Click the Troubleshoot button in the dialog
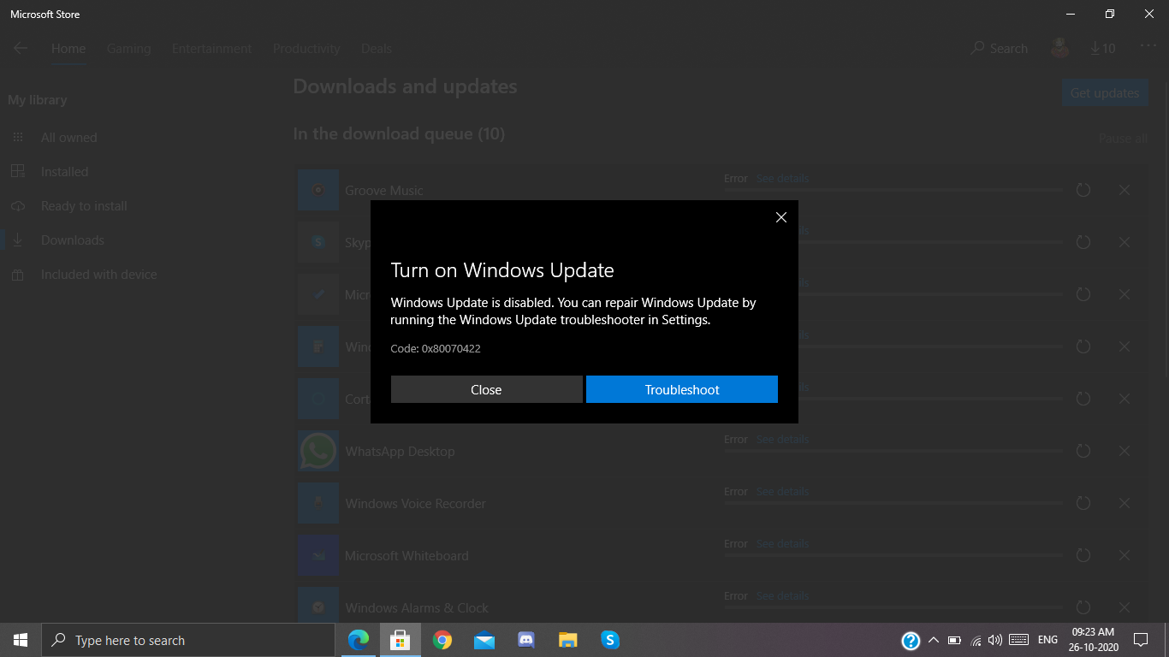Screen dimensions: 1169x657 point(682,389)
